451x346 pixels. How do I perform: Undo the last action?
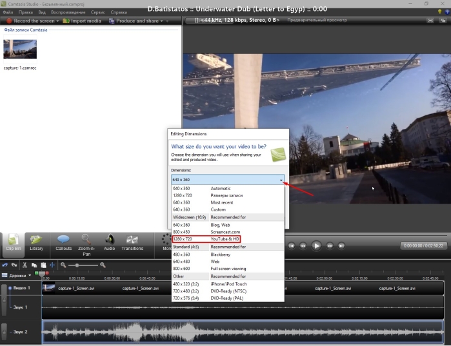click(5, 265)
